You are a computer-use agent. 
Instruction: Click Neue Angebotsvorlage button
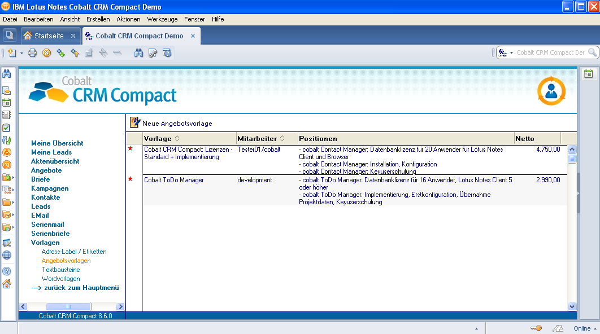pyautogui.click(x=171, y=123)
